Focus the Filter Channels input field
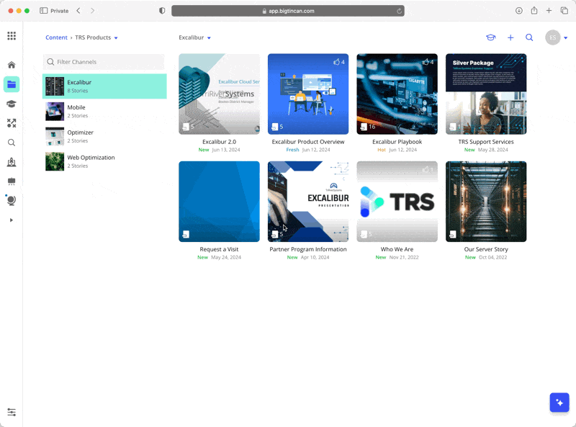This screenshot has width=576, height=427. point(104,62)
